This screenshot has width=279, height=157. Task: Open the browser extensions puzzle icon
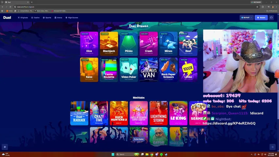tap(263, 7)
